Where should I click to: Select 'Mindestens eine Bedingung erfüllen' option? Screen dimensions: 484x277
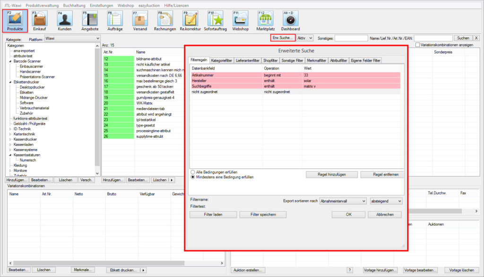(x=193, y=177)
